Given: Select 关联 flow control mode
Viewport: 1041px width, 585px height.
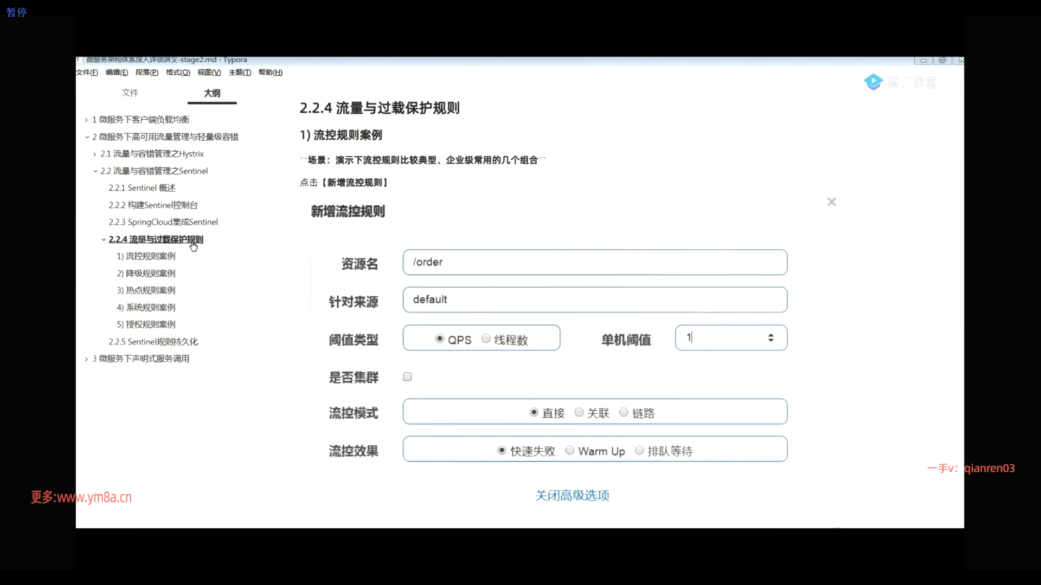Looking at the screenshot, I should (x=579, y=413).
